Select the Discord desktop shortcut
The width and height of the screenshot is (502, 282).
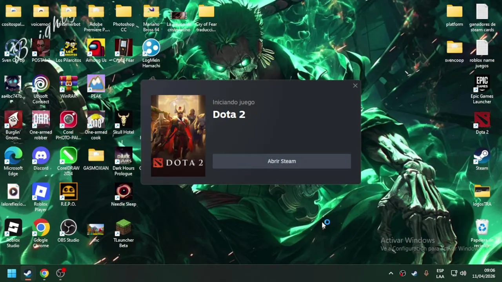[41, 159]
